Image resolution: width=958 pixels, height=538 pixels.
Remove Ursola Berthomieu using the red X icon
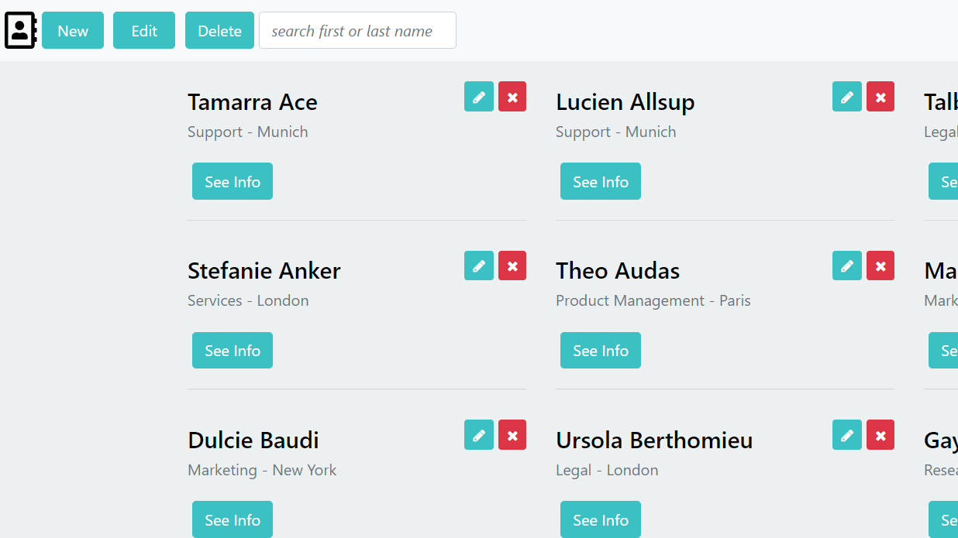click(x=880, y=435)
